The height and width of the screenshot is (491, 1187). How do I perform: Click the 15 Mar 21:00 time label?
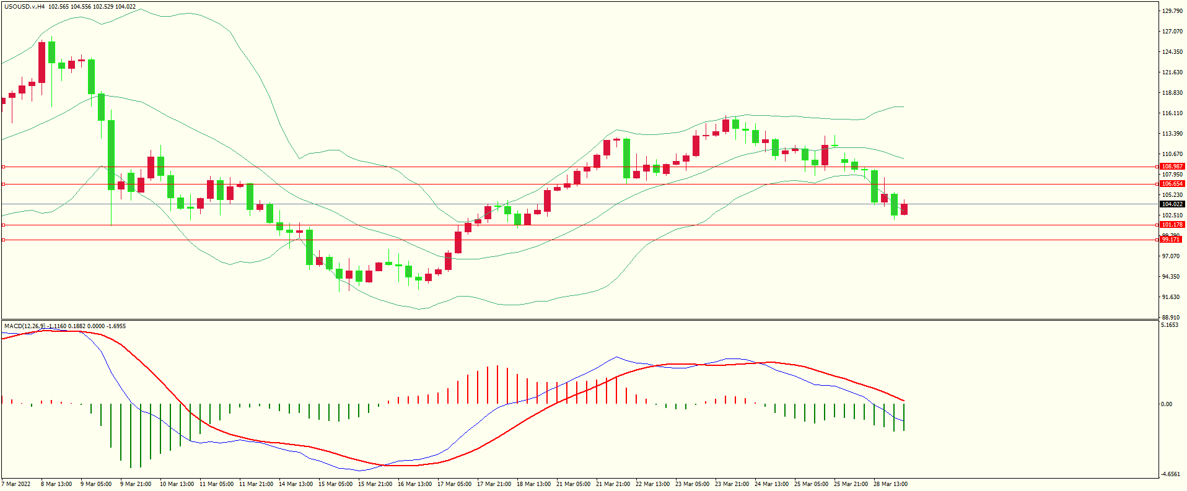click(375, 484)
